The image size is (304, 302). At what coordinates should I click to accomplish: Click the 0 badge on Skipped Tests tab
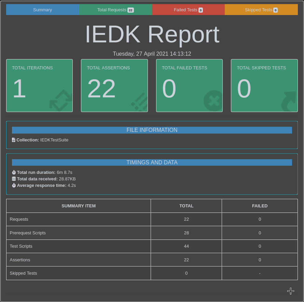point(276,10)
